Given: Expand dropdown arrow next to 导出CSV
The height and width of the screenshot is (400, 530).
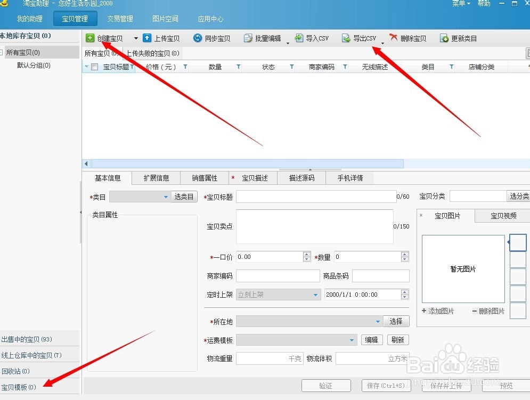Looking at the screenshot, I should [382, 43].
